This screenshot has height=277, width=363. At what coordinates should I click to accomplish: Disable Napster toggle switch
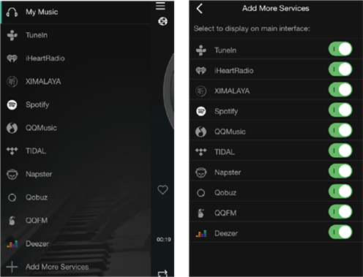point(340,171)
